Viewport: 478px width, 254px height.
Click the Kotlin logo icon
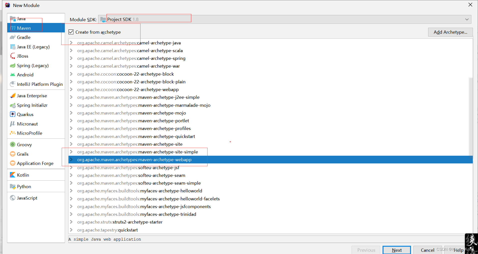13,175
